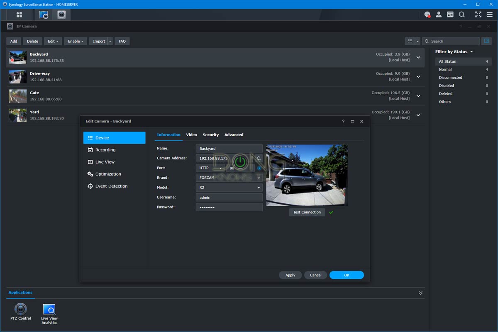
Task: Click the Delete camera button
Action: [32, 41]
